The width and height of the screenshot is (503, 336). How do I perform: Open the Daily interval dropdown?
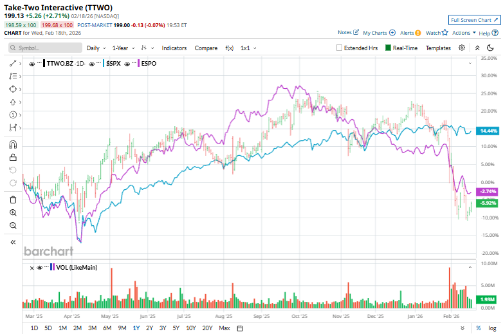[96, 48]
